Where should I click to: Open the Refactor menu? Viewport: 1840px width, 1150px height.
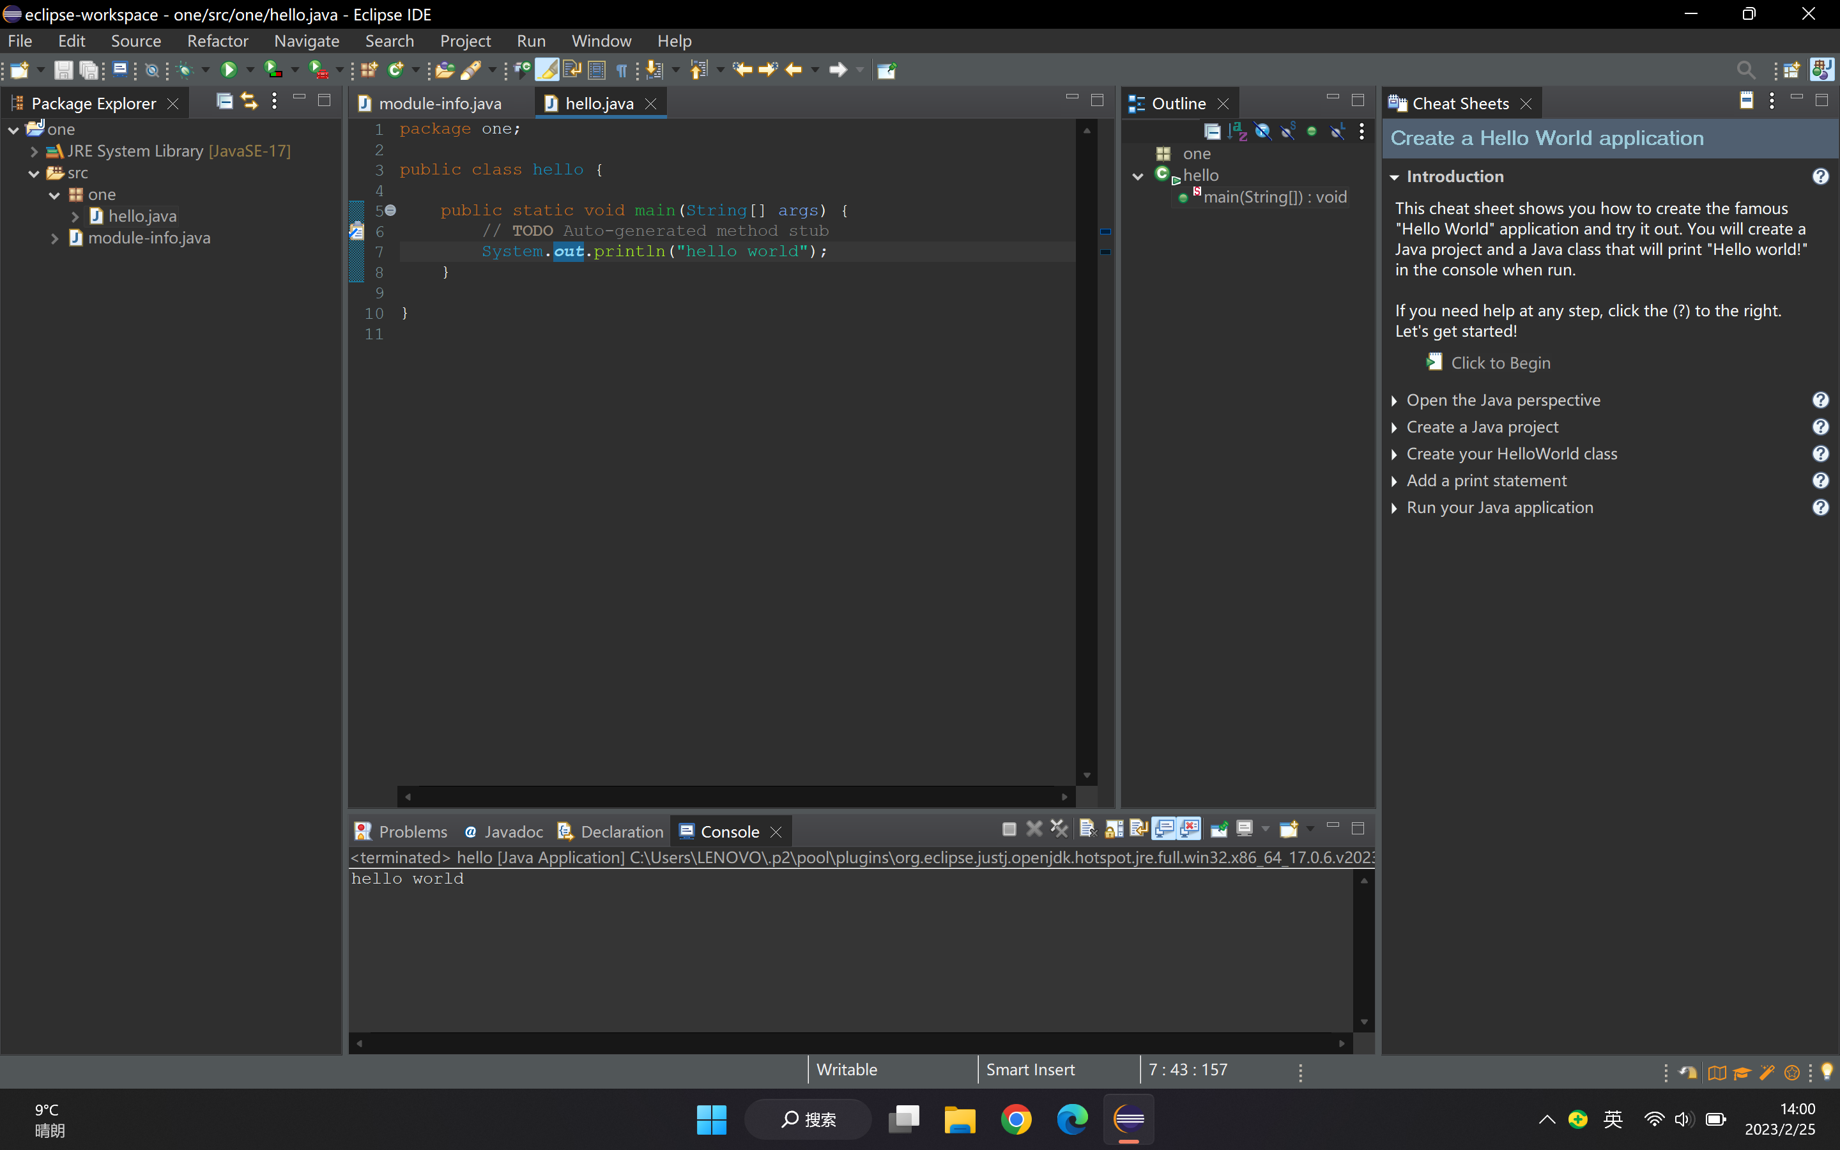pyautogui.click(x=217, y=41)
